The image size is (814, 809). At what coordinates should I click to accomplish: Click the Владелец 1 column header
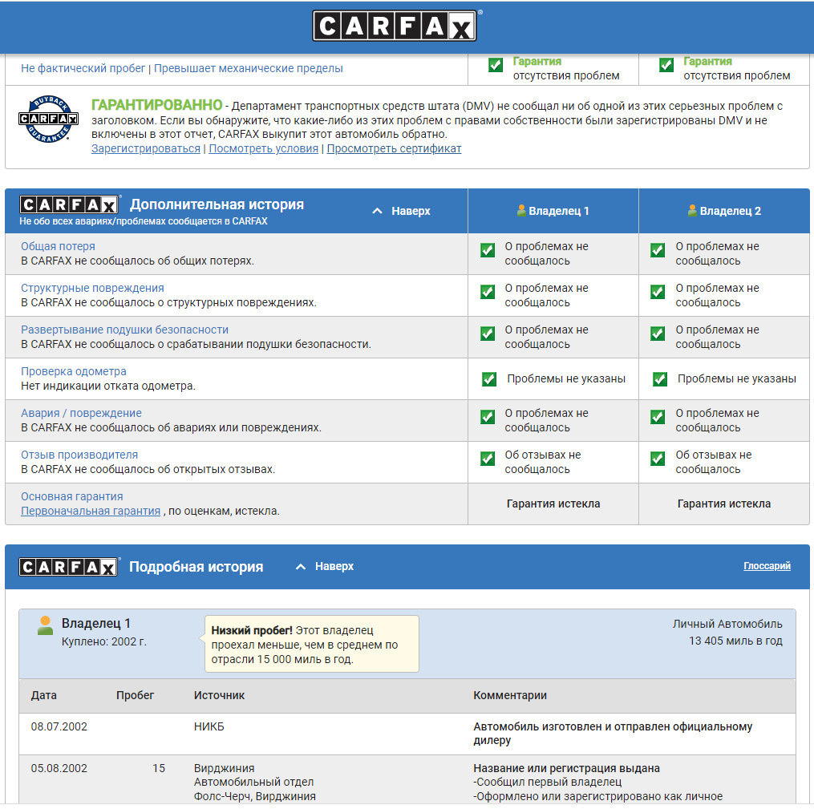coord(553,211)
